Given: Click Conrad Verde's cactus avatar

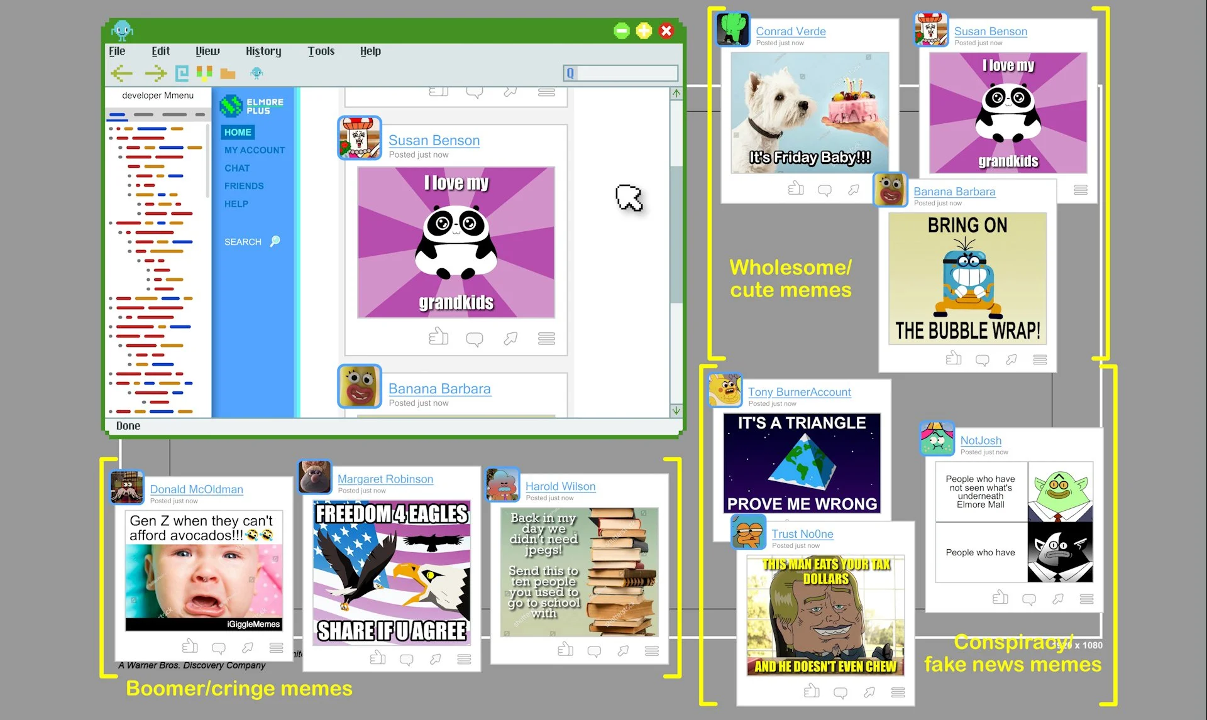Looking at the screenshot, I should [x=733, y=29].
